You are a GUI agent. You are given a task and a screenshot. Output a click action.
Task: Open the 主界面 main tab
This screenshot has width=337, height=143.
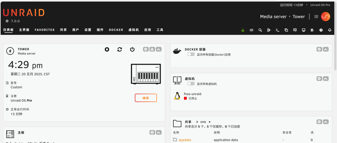[x=24, y=30]
